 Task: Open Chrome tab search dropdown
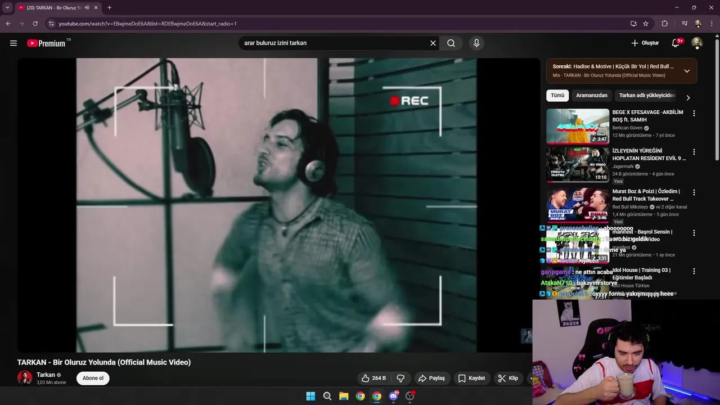[7, 8]
